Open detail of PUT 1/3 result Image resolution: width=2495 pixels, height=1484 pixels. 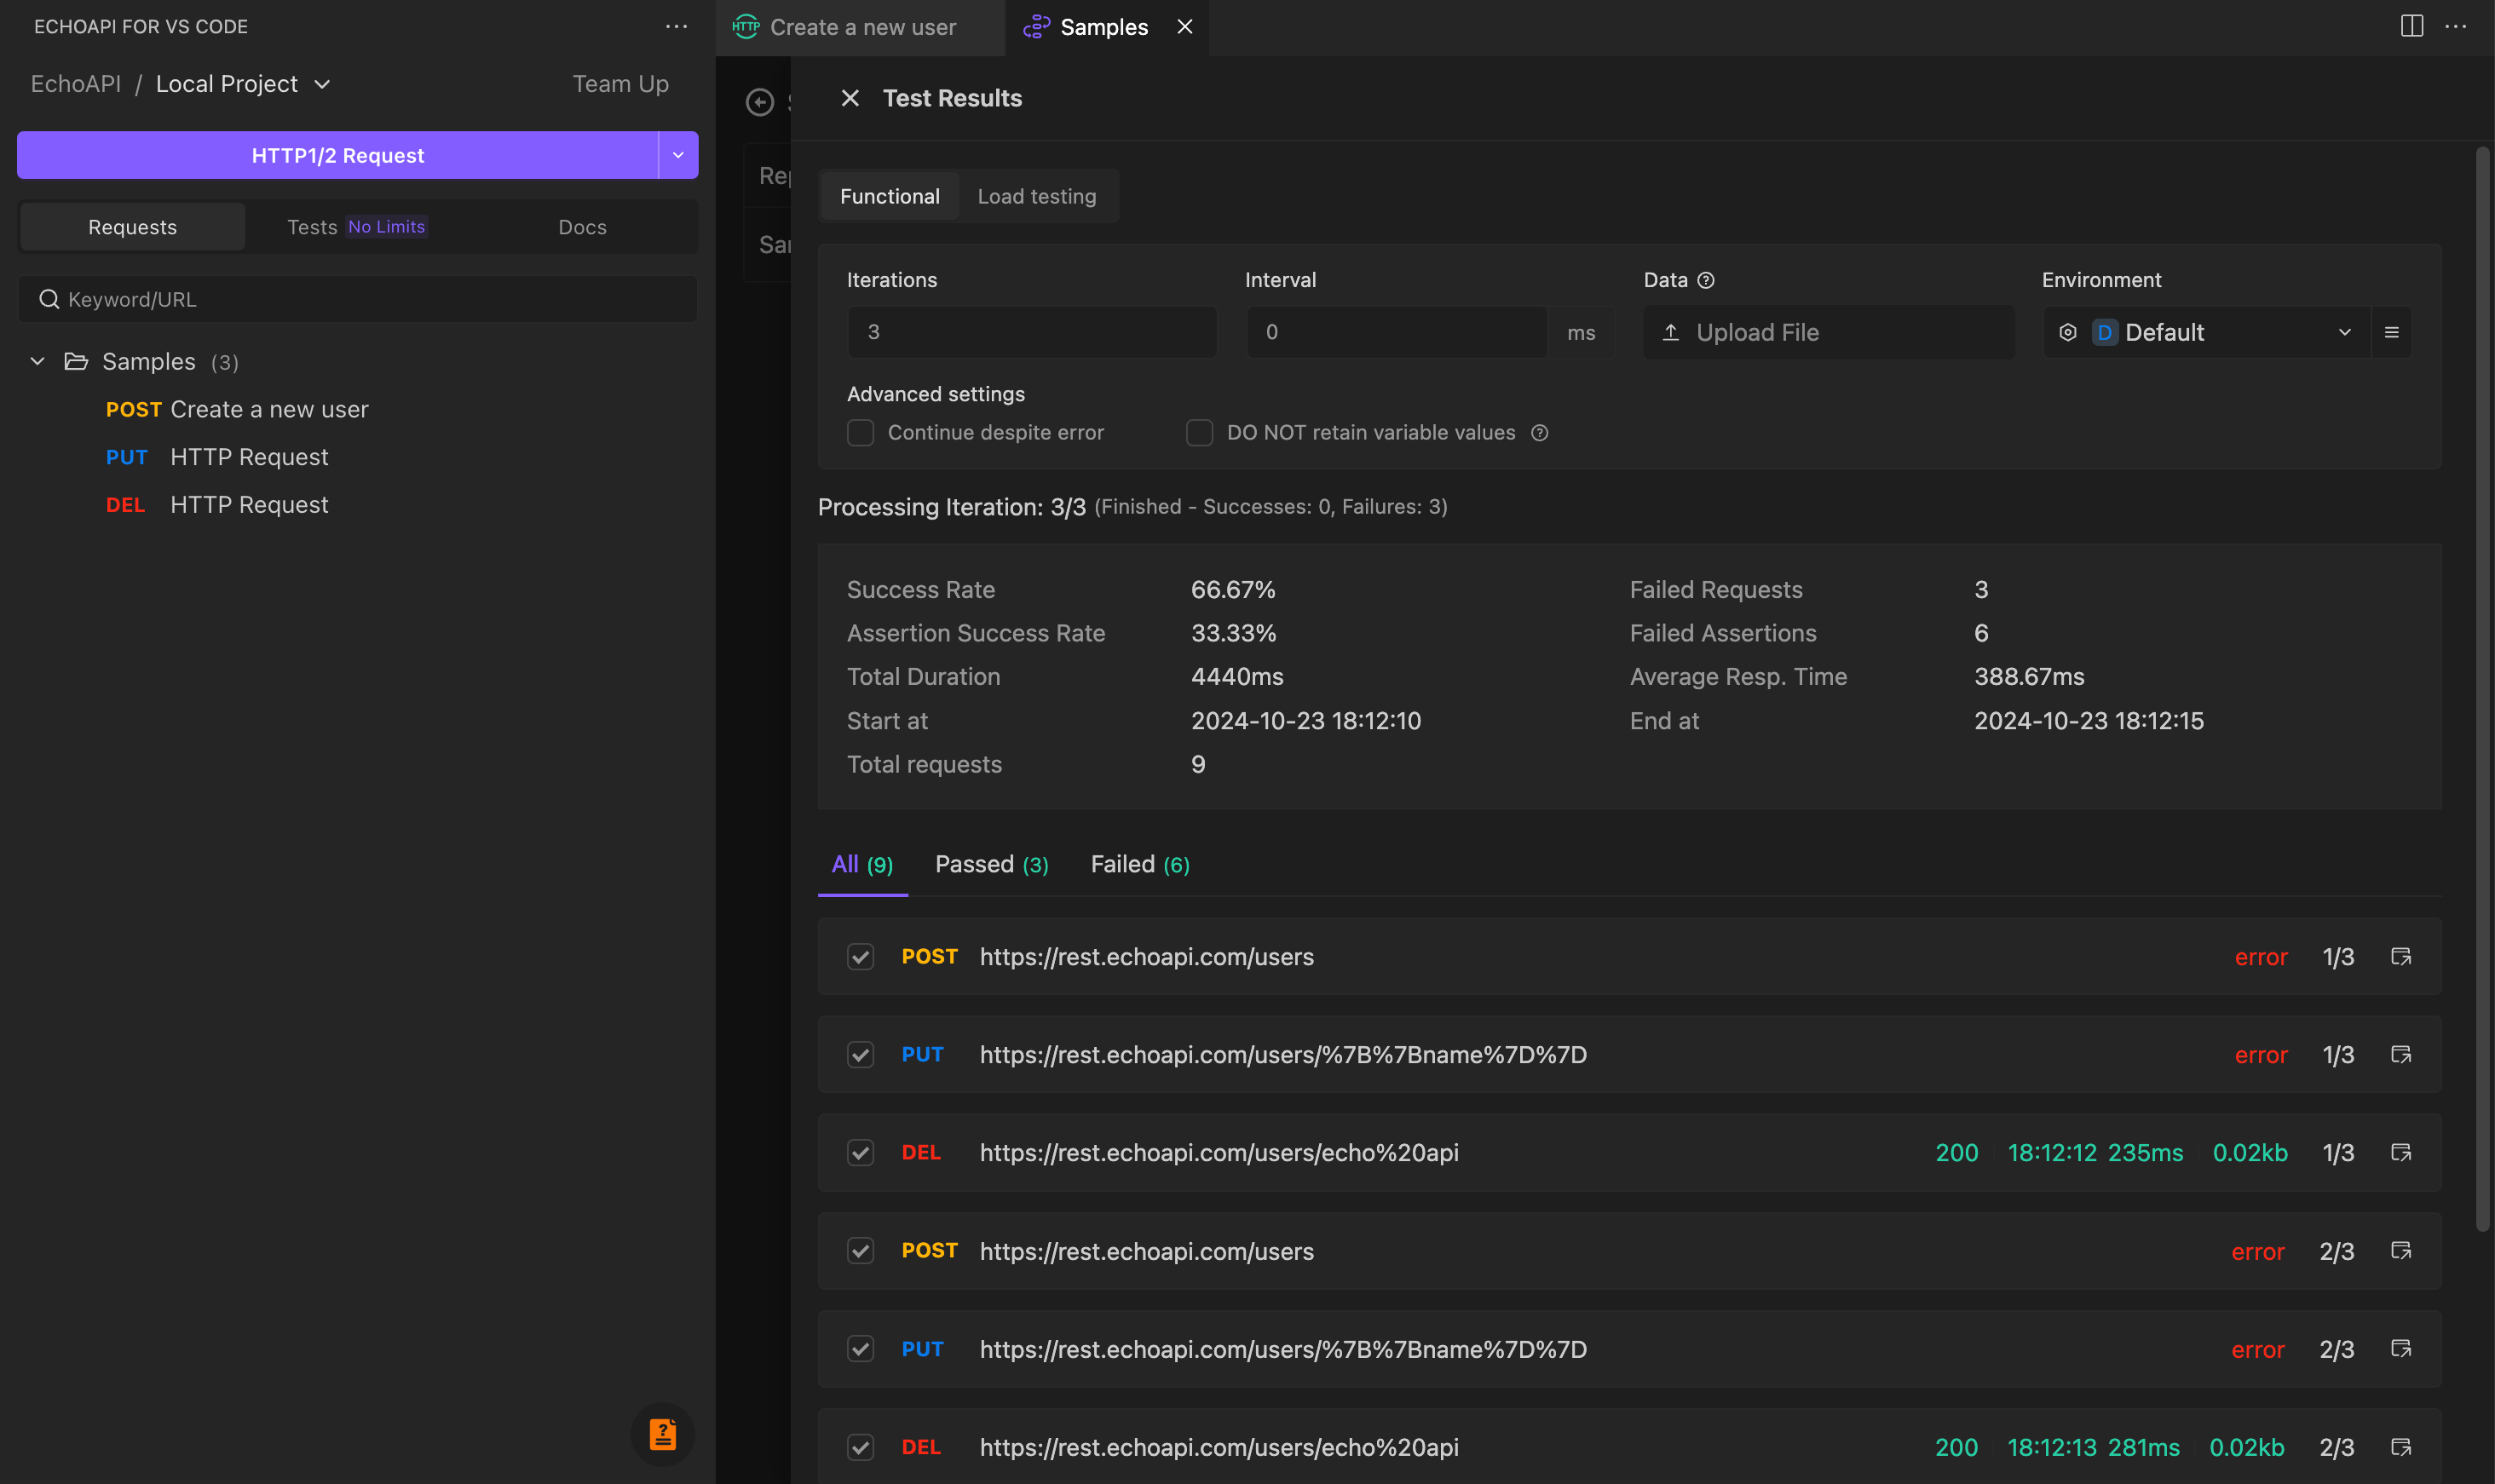[2400, 1055]
